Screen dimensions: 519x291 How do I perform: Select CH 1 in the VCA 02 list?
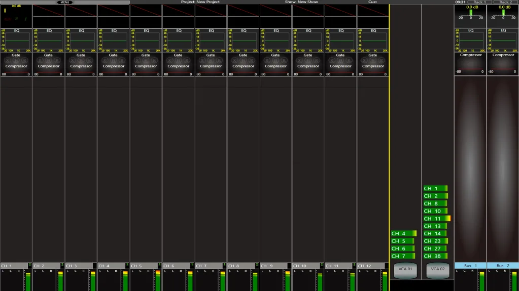[x=435, y=188]
